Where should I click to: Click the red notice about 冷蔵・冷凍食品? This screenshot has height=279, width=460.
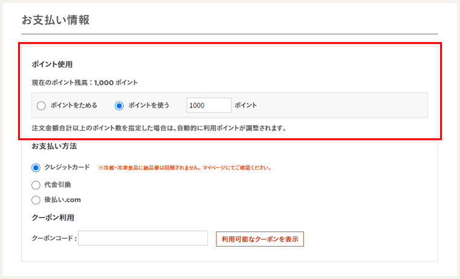185,168
